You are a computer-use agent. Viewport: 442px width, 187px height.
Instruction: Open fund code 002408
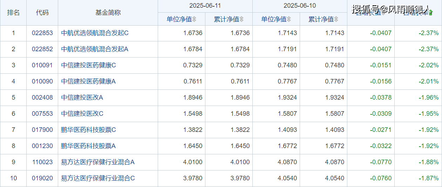click(x=42, y=98)
